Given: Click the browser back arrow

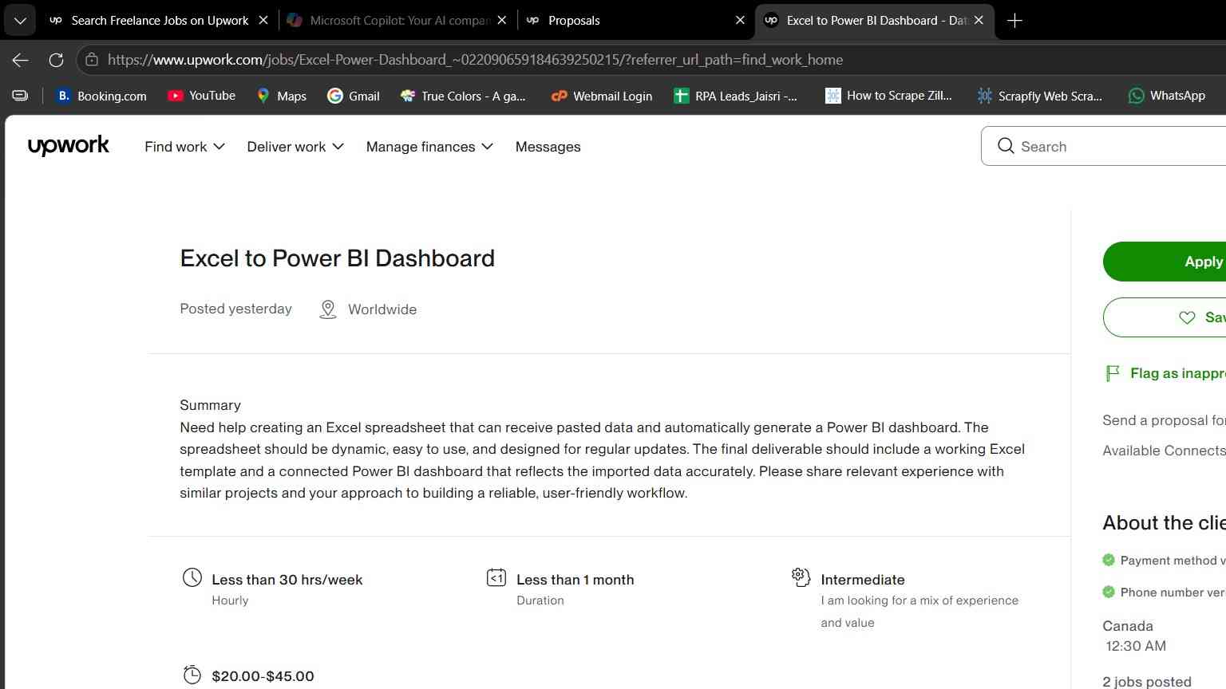Looking at the screenshot, I should 21,60.
